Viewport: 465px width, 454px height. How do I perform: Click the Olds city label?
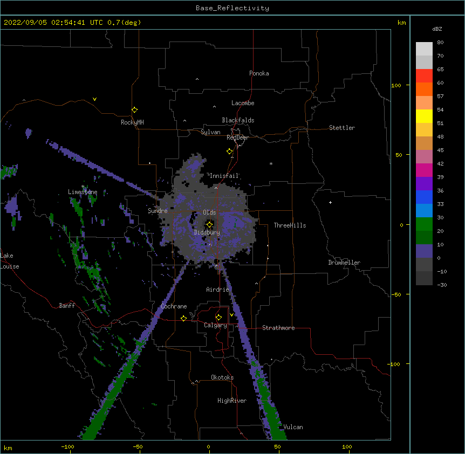click(209, 212)
